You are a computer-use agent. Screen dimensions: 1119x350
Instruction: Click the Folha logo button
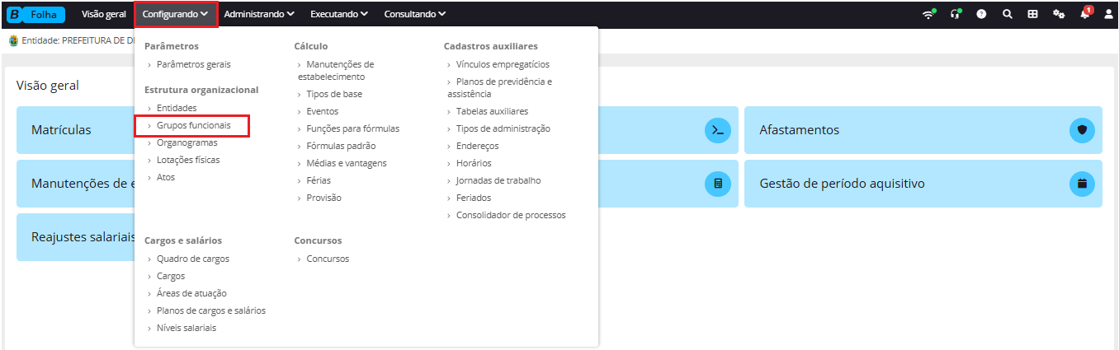(35, 14)
